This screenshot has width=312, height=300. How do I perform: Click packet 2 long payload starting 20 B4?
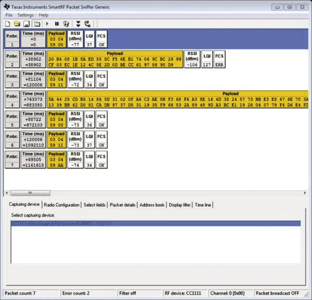[x=115, y=59]
